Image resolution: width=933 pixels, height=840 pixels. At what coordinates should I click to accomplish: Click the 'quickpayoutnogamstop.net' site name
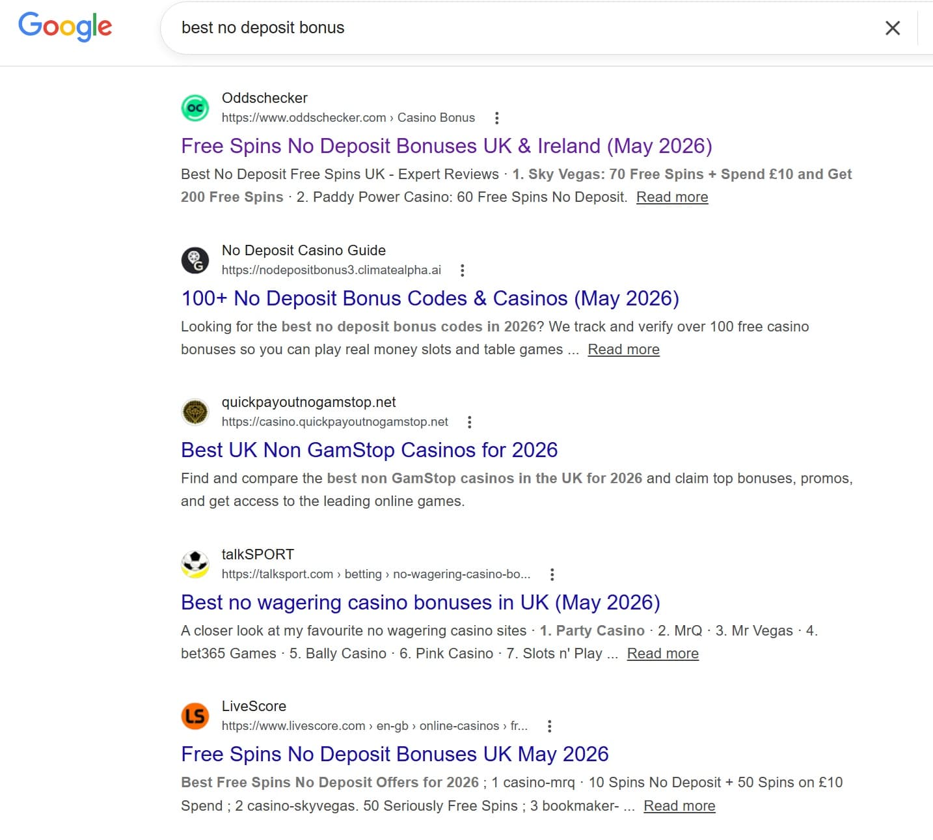(x=308, y=402)
